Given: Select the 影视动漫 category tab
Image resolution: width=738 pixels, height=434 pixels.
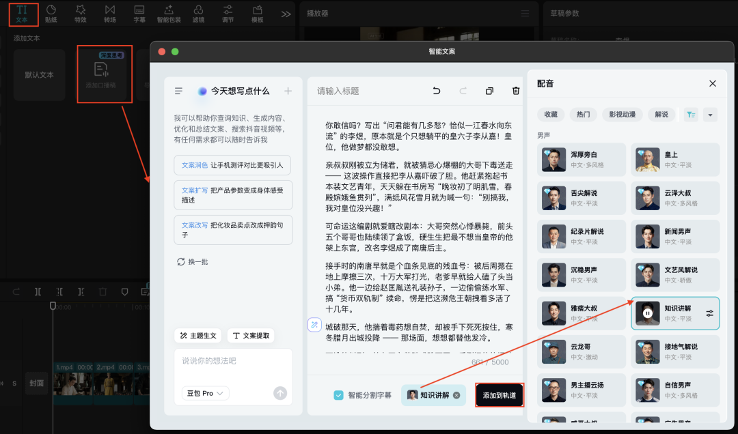Looking at the screenshot, I should [623, 115].
